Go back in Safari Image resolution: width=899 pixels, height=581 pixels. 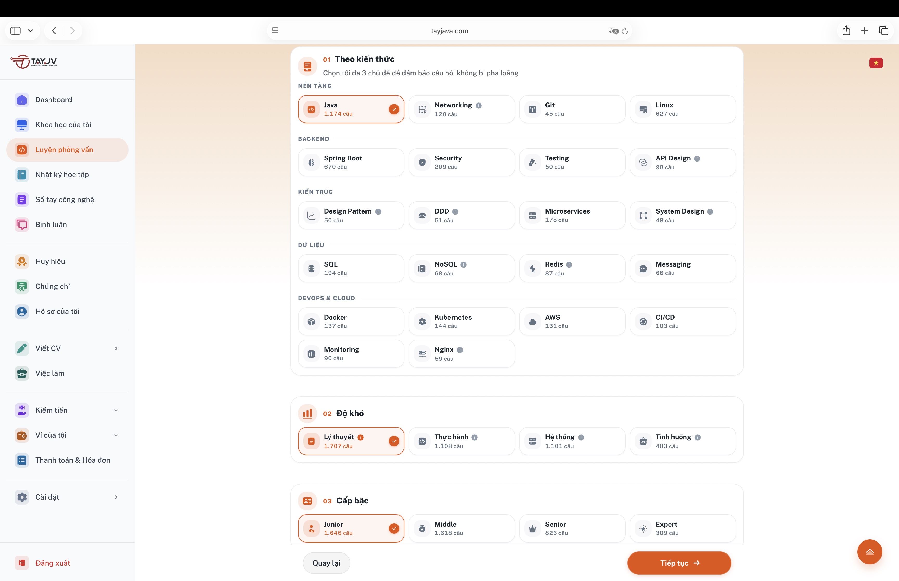click(54, 31)
